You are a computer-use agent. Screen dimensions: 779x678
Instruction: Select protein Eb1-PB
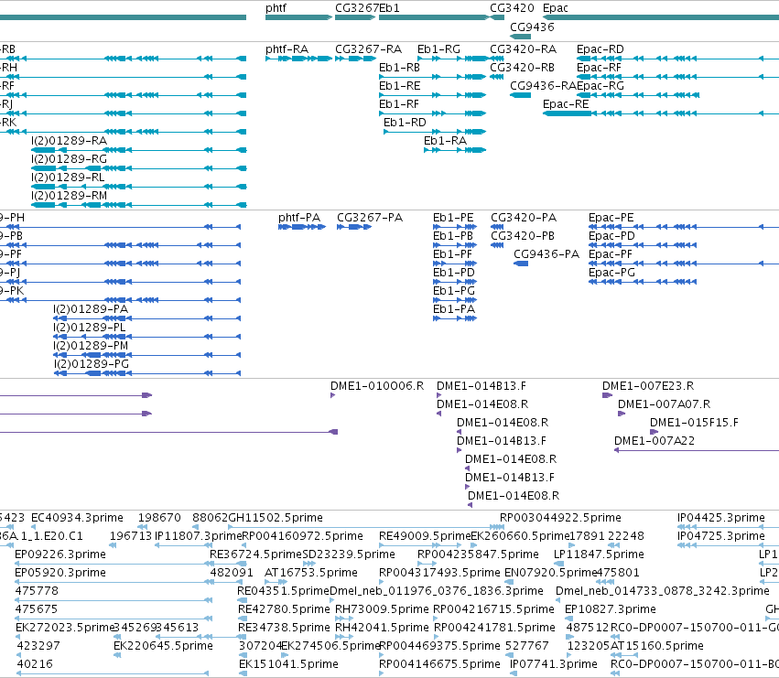click(452, 236)
